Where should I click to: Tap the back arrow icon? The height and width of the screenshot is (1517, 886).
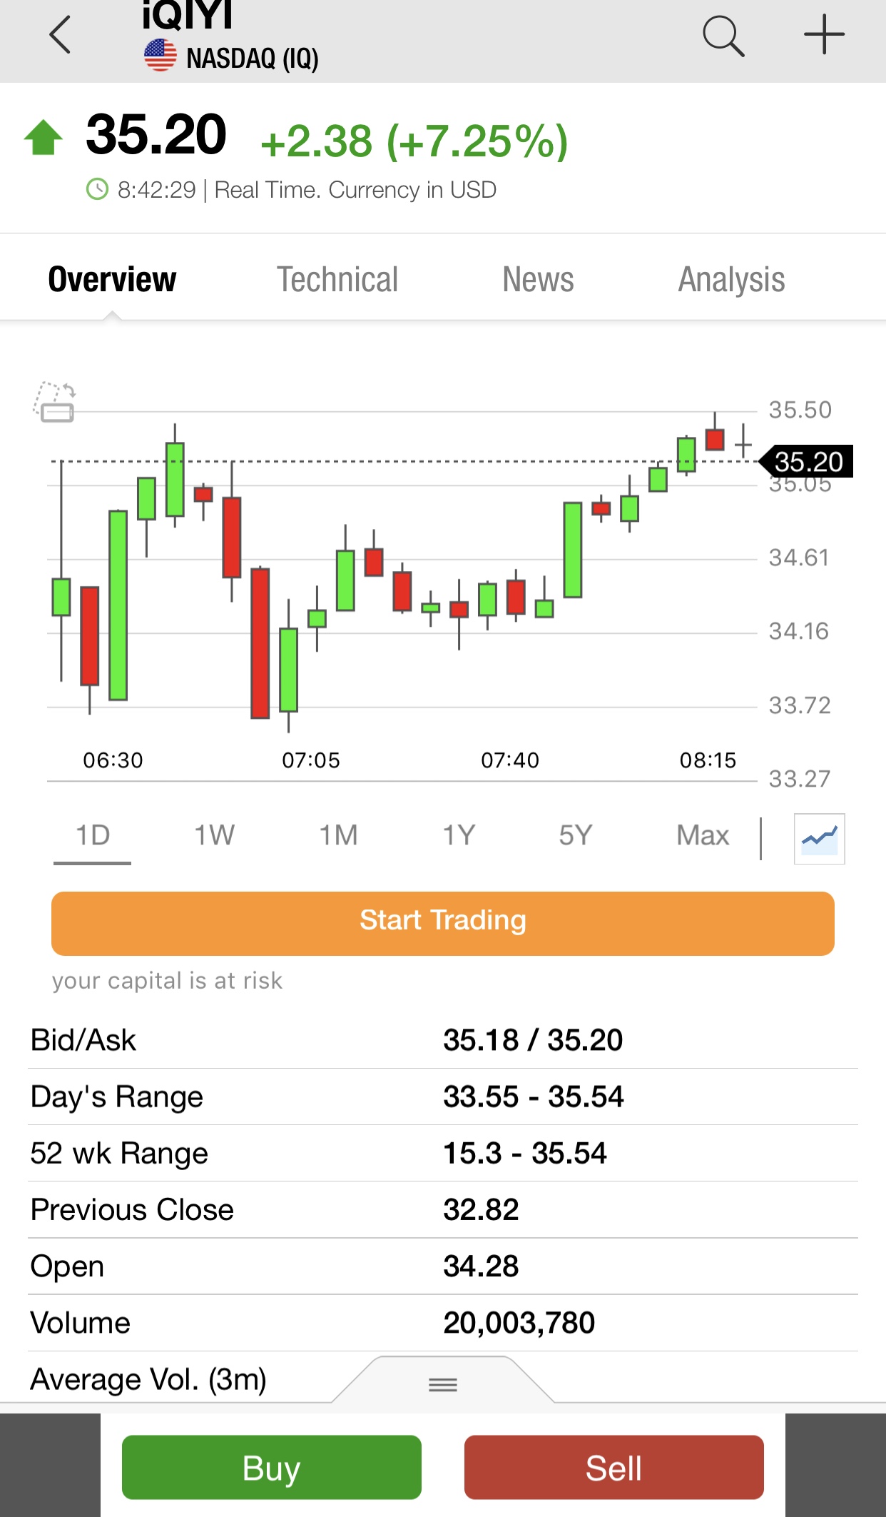pyautogui.click(x=61, y=35)
